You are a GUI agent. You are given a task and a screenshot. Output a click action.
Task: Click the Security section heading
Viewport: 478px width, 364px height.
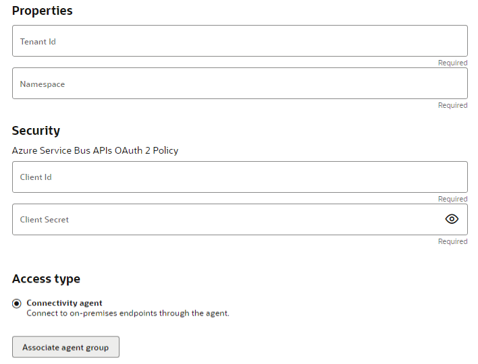tap(36, 131)
